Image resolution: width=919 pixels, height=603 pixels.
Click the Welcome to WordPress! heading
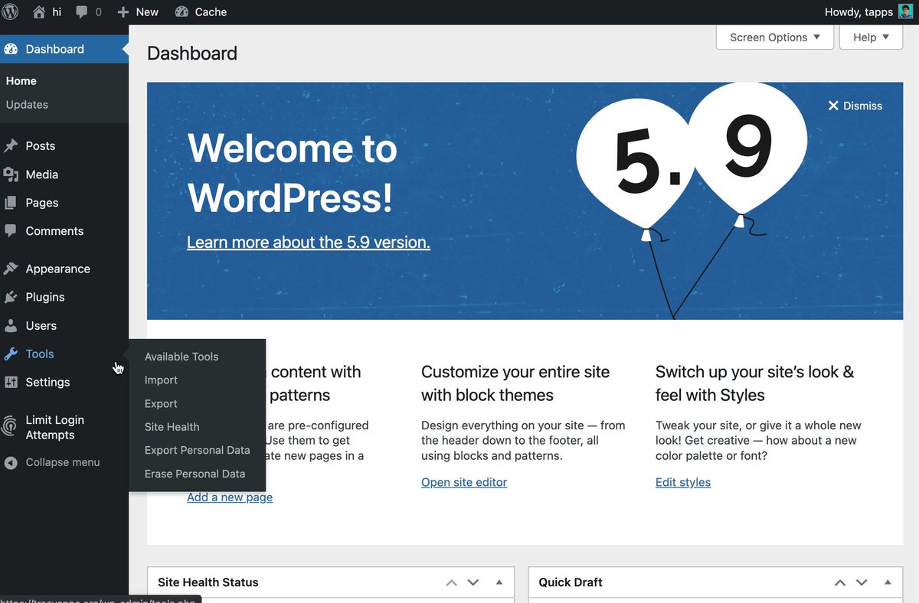[x=293, y=173]
